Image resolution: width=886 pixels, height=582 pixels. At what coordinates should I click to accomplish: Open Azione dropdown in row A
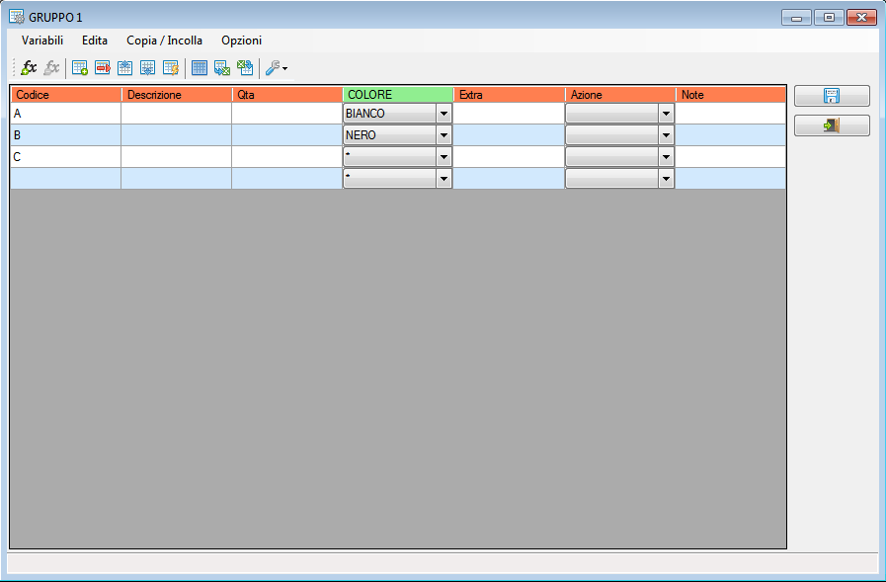[666, 114]
